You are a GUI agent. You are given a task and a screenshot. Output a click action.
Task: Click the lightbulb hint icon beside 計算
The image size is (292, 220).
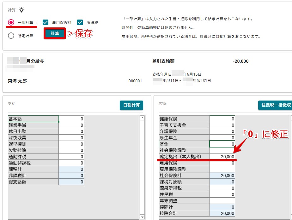click(21, 10)
